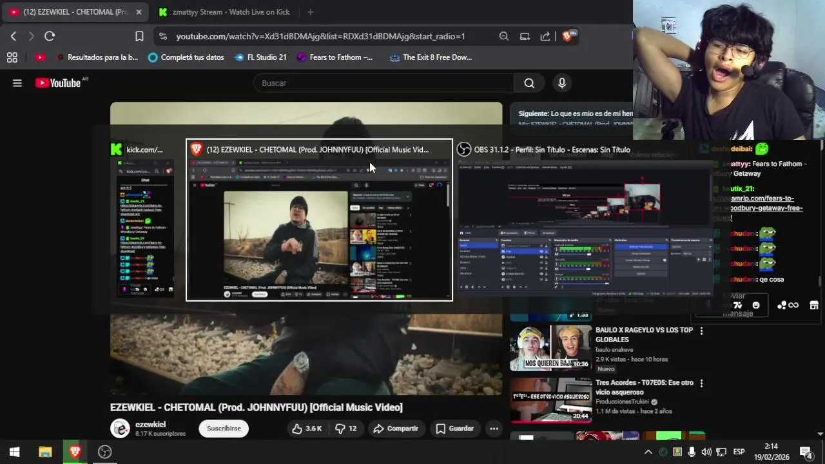
Task: Open the YouTube hamburger guide menu
Action: [x=17, y=83]
